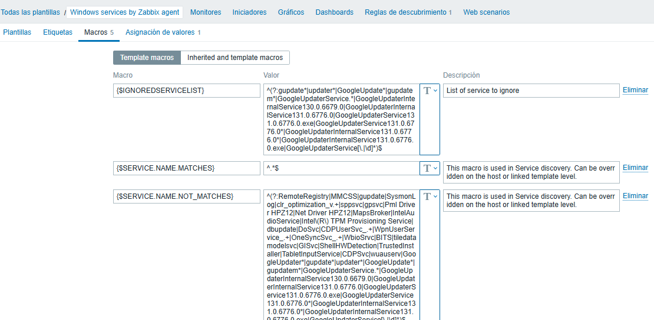Go to Todas las plantillas breadcrumb
Screen dimensions: 654x320
(30, 12)
